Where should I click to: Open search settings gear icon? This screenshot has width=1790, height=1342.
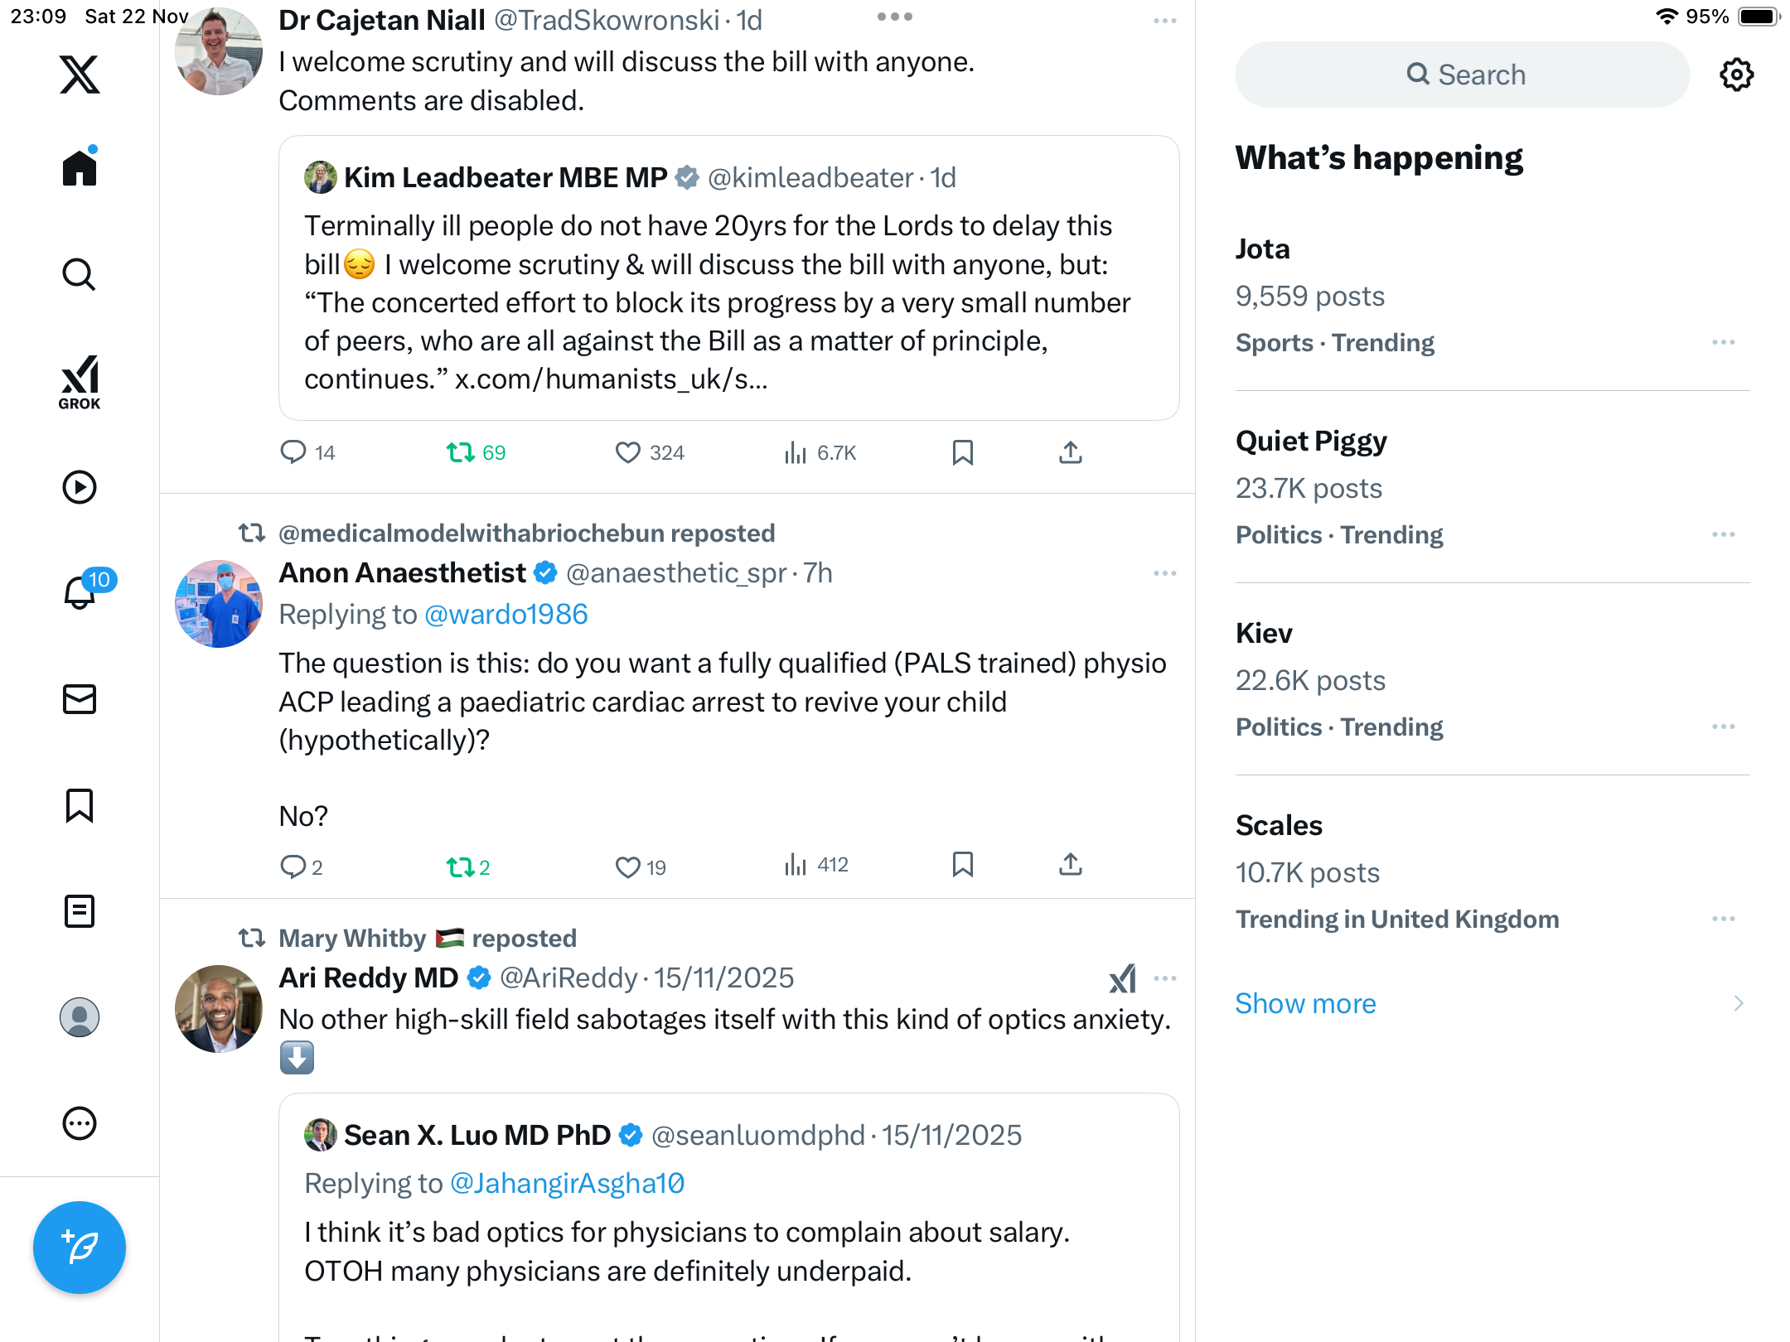pyautogui.click(x=1736, y=75)
